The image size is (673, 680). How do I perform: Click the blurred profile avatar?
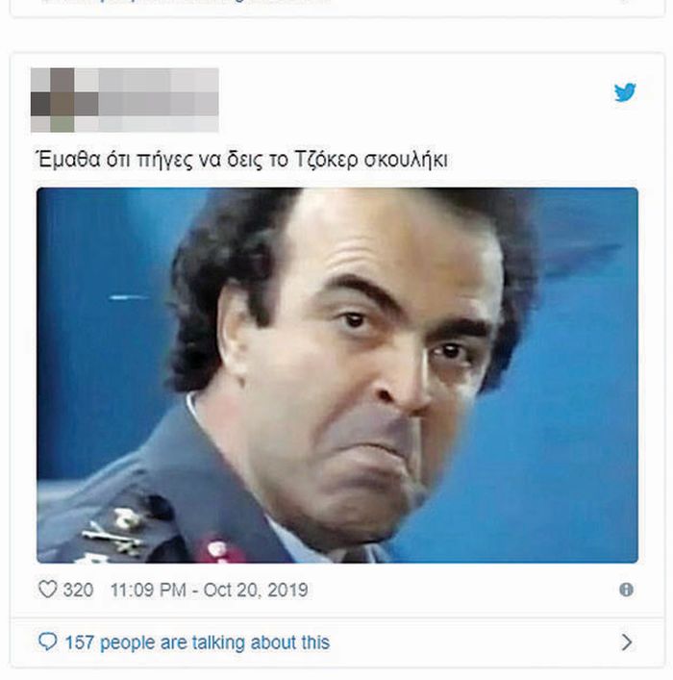pos(53,100)
